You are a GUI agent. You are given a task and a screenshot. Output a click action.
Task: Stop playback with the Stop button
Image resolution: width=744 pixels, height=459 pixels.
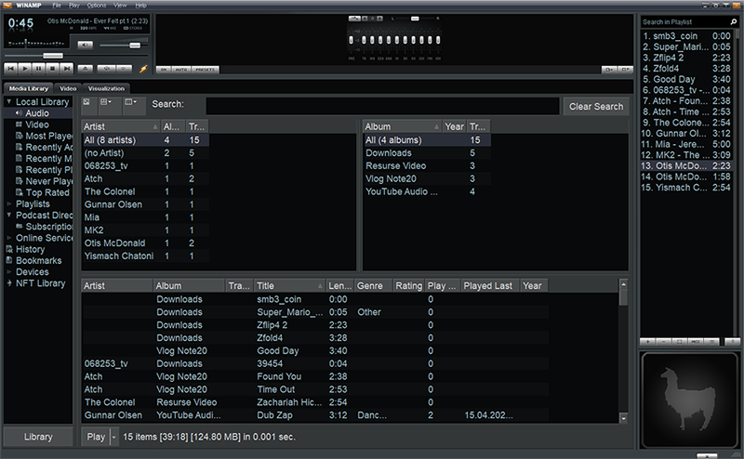(x=53, y=69)
